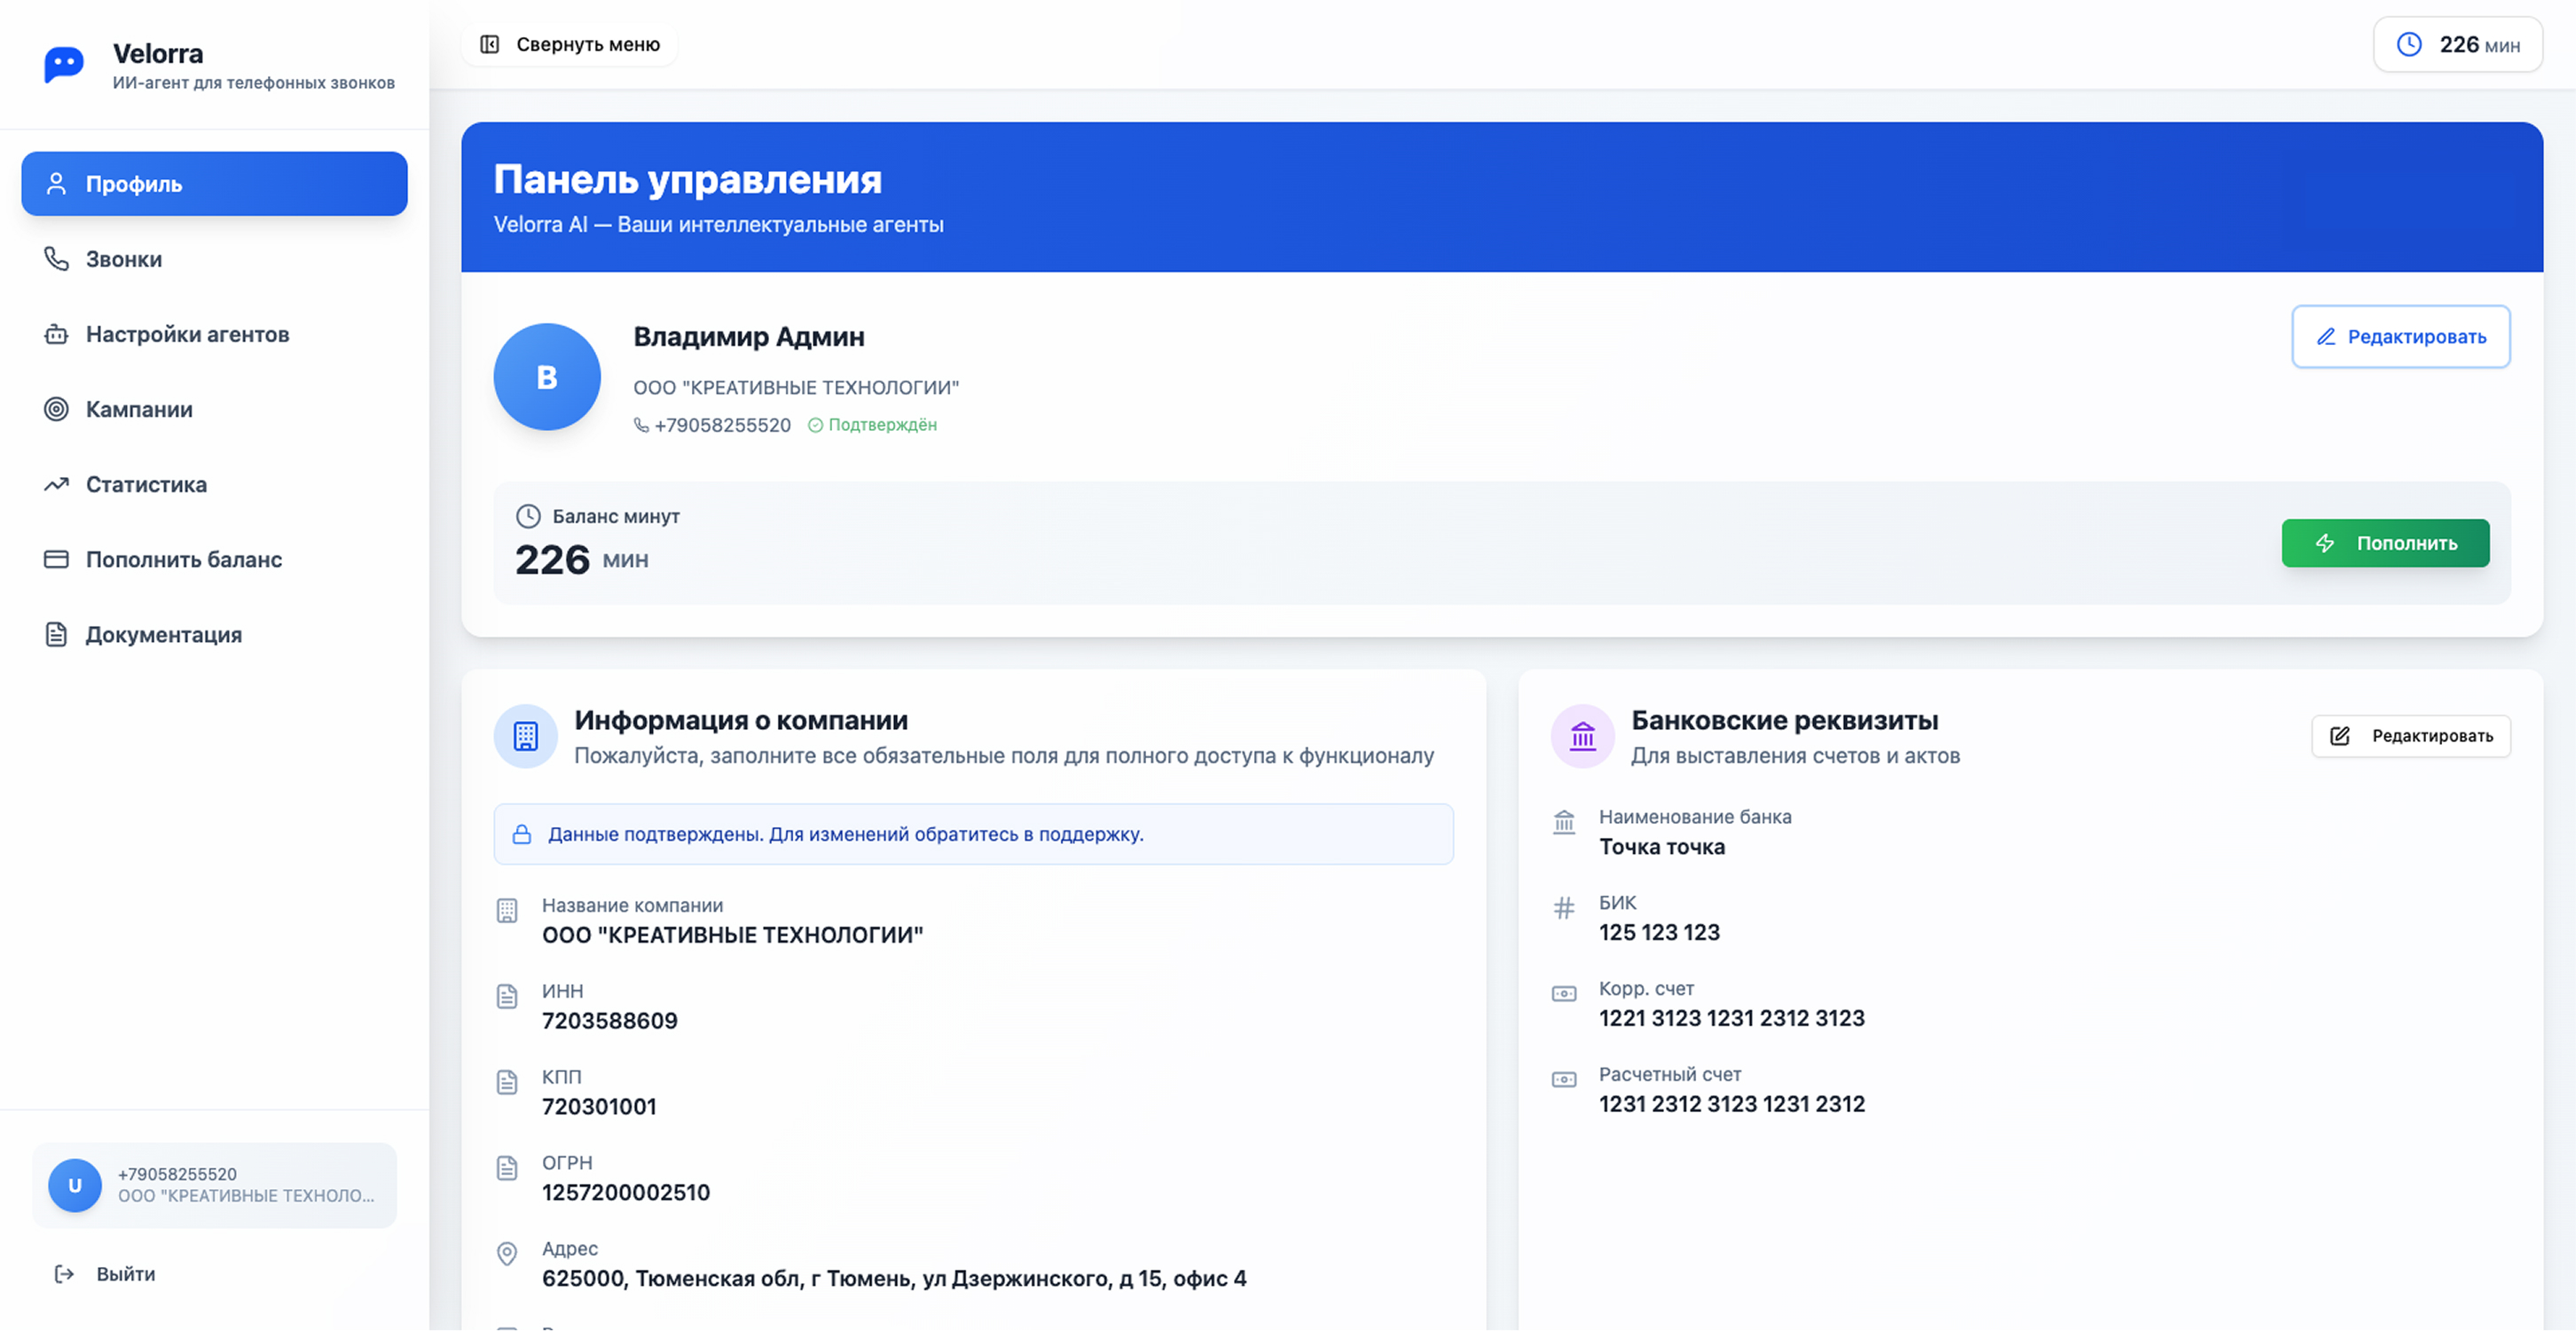
Task: Open the Звонки menu item
Action: click(x=123, y=259)
